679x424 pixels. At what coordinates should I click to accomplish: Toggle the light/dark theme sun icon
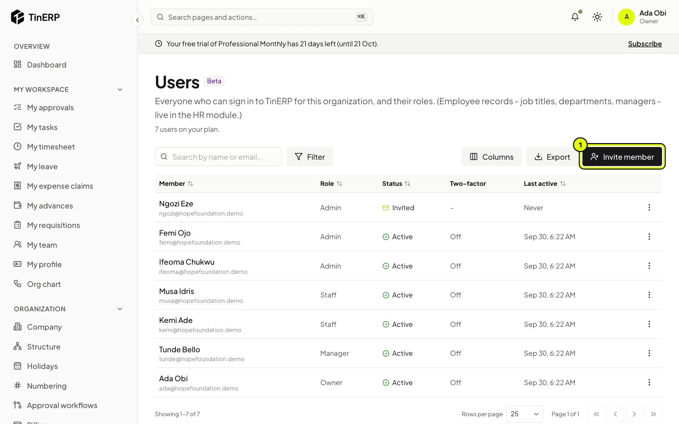tap(597, 17)
